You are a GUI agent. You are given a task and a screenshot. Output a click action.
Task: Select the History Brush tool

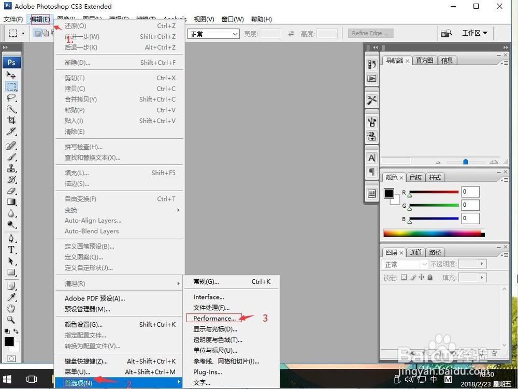pos(11,179)
